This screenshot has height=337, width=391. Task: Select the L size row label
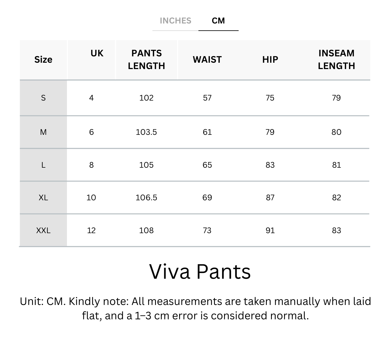click(x=43, y=165)
